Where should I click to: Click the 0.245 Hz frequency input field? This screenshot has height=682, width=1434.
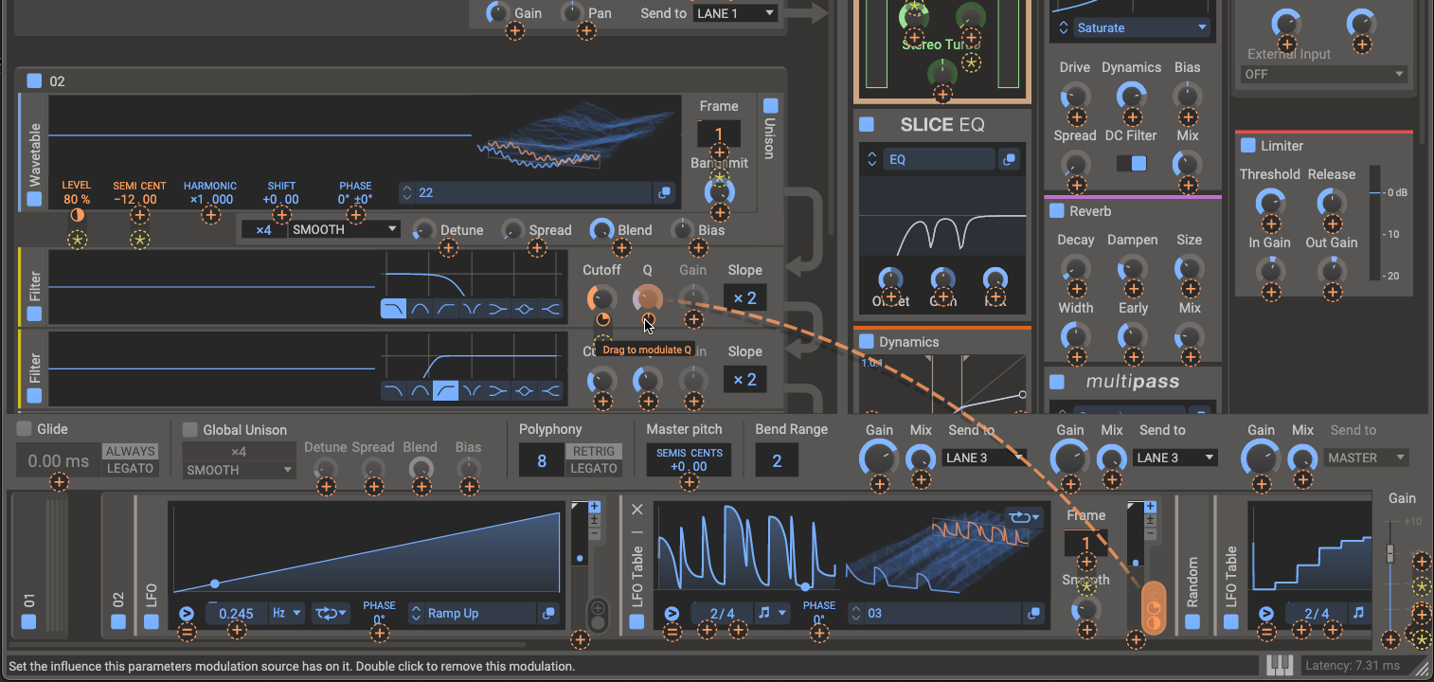point(234,613)
